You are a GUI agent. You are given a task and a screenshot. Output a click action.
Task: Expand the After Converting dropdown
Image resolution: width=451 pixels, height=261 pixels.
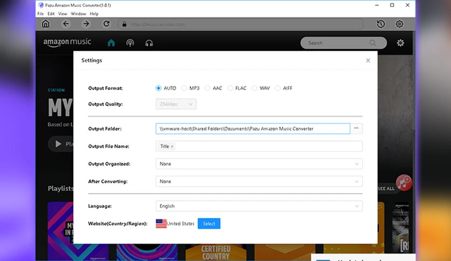click(259, 181)
